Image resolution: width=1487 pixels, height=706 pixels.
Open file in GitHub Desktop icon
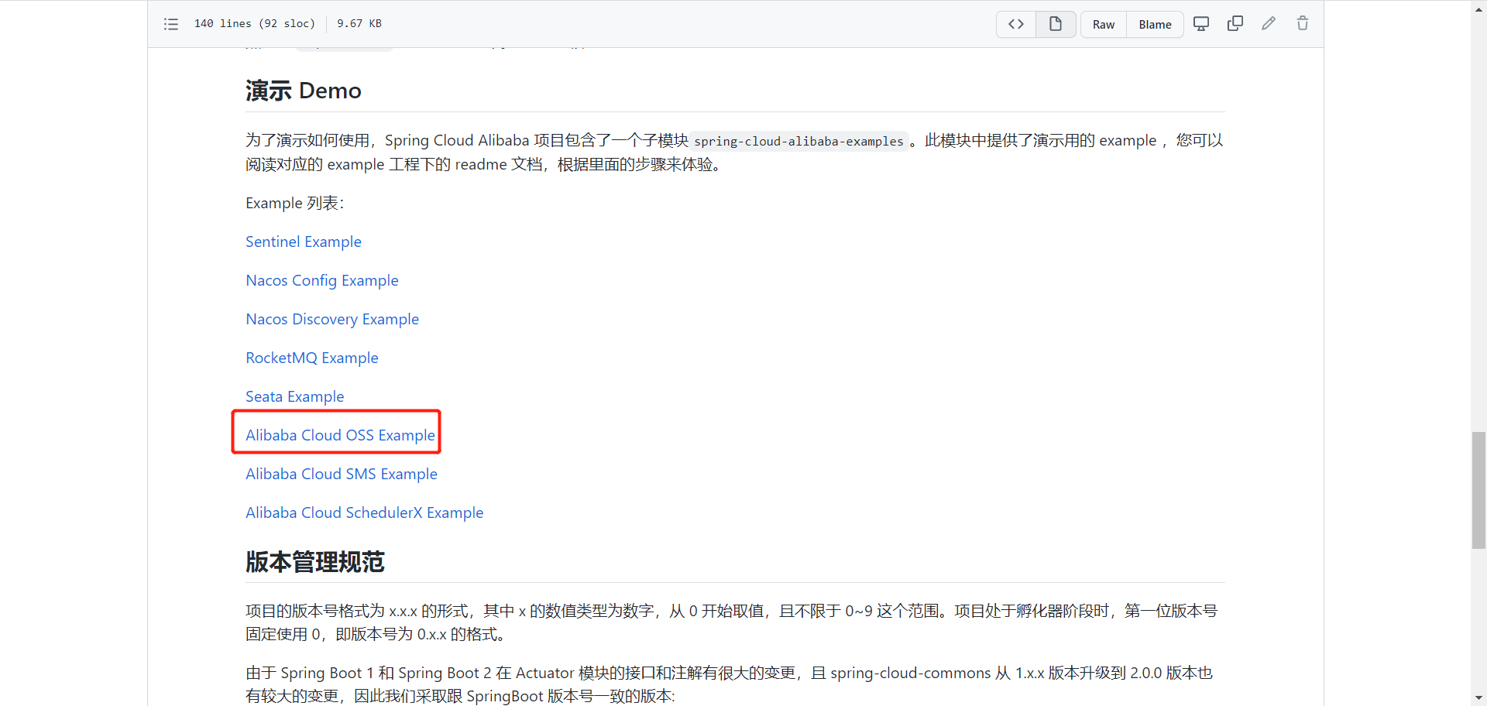point(1201,24)
